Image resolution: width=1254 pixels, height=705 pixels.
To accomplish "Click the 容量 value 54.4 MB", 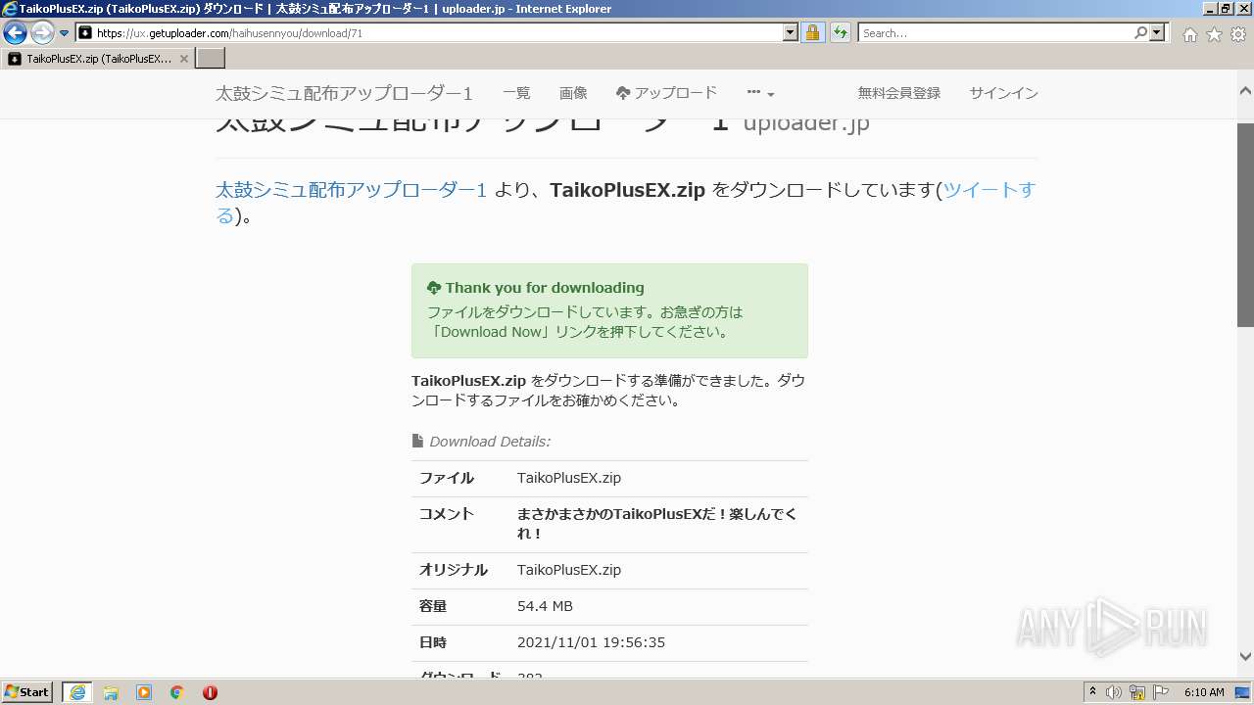I will click(545, 606).
